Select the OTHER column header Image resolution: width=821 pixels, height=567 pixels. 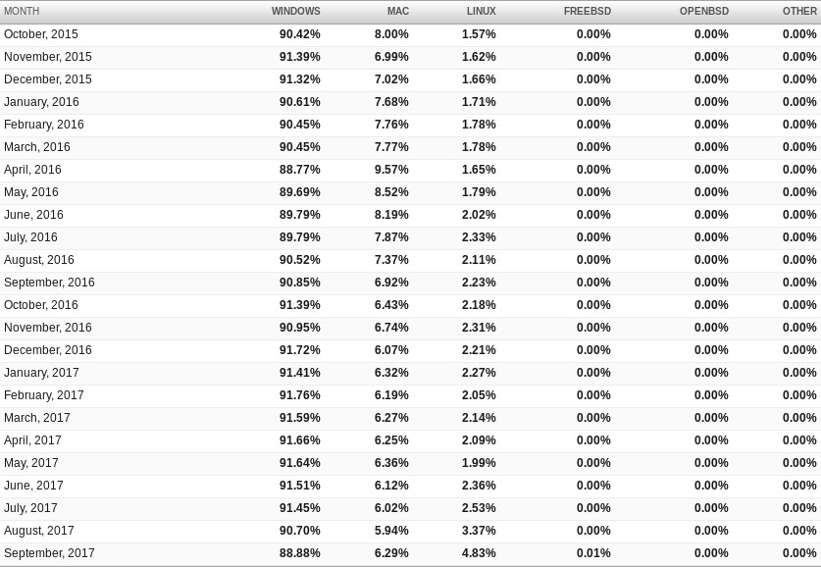tap(799, 11)
